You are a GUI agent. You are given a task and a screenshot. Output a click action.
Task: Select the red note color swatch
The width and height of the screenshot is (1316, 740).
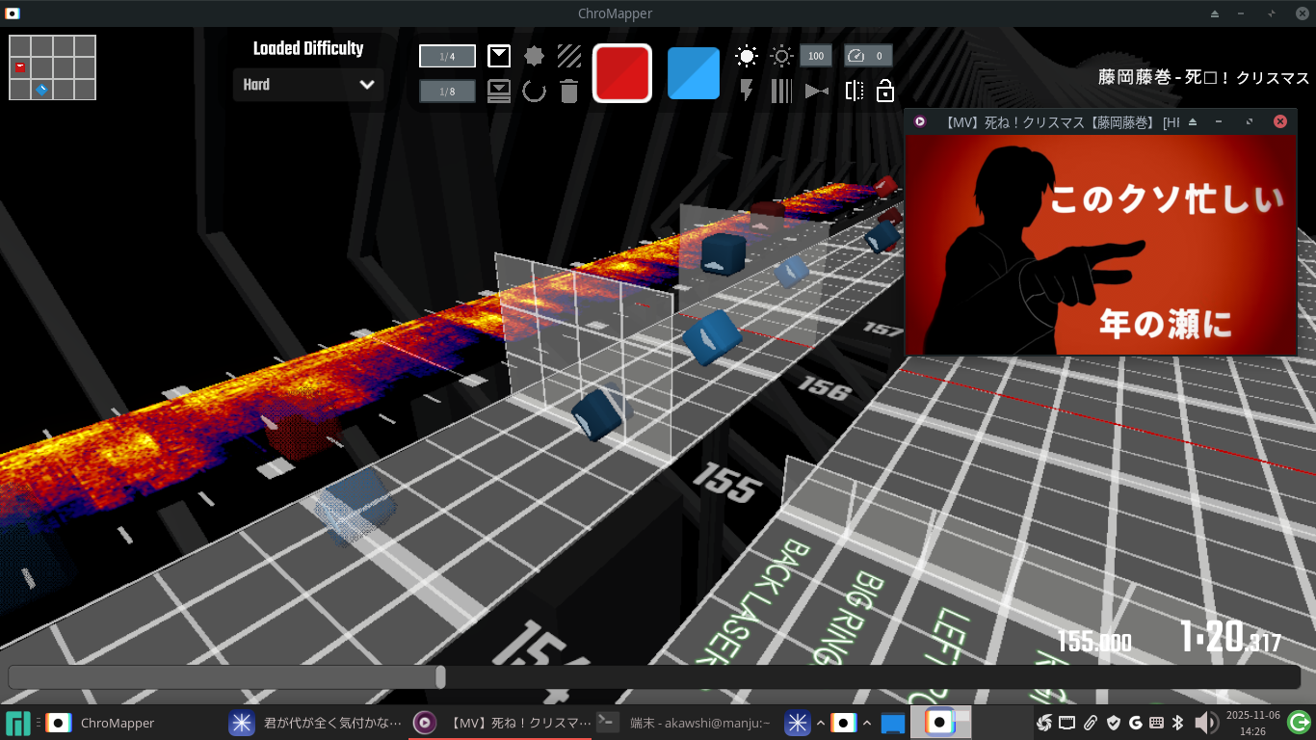[622, 73]
